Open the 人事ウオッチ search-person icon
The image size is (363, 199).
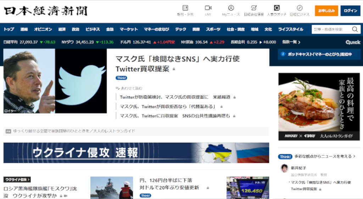[277, 8]
